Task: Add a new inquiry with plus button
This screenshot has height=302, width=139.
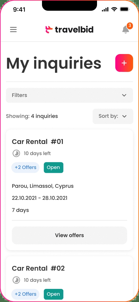Action: (x=124, y=63)
